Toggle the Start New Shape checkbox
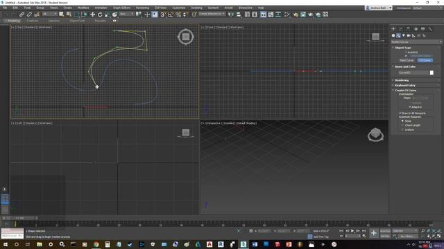444x249 pixels. point(406,56)
